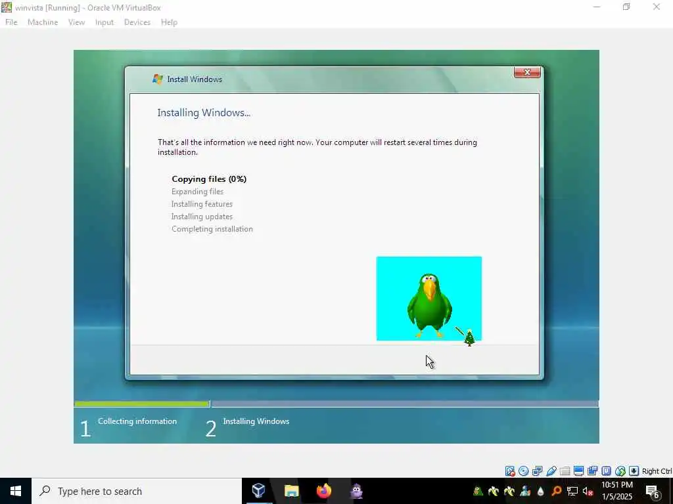The height and width of the screenshot is (504, 673).
Task: Click the person figure tray icon
Action: [525, 491]
